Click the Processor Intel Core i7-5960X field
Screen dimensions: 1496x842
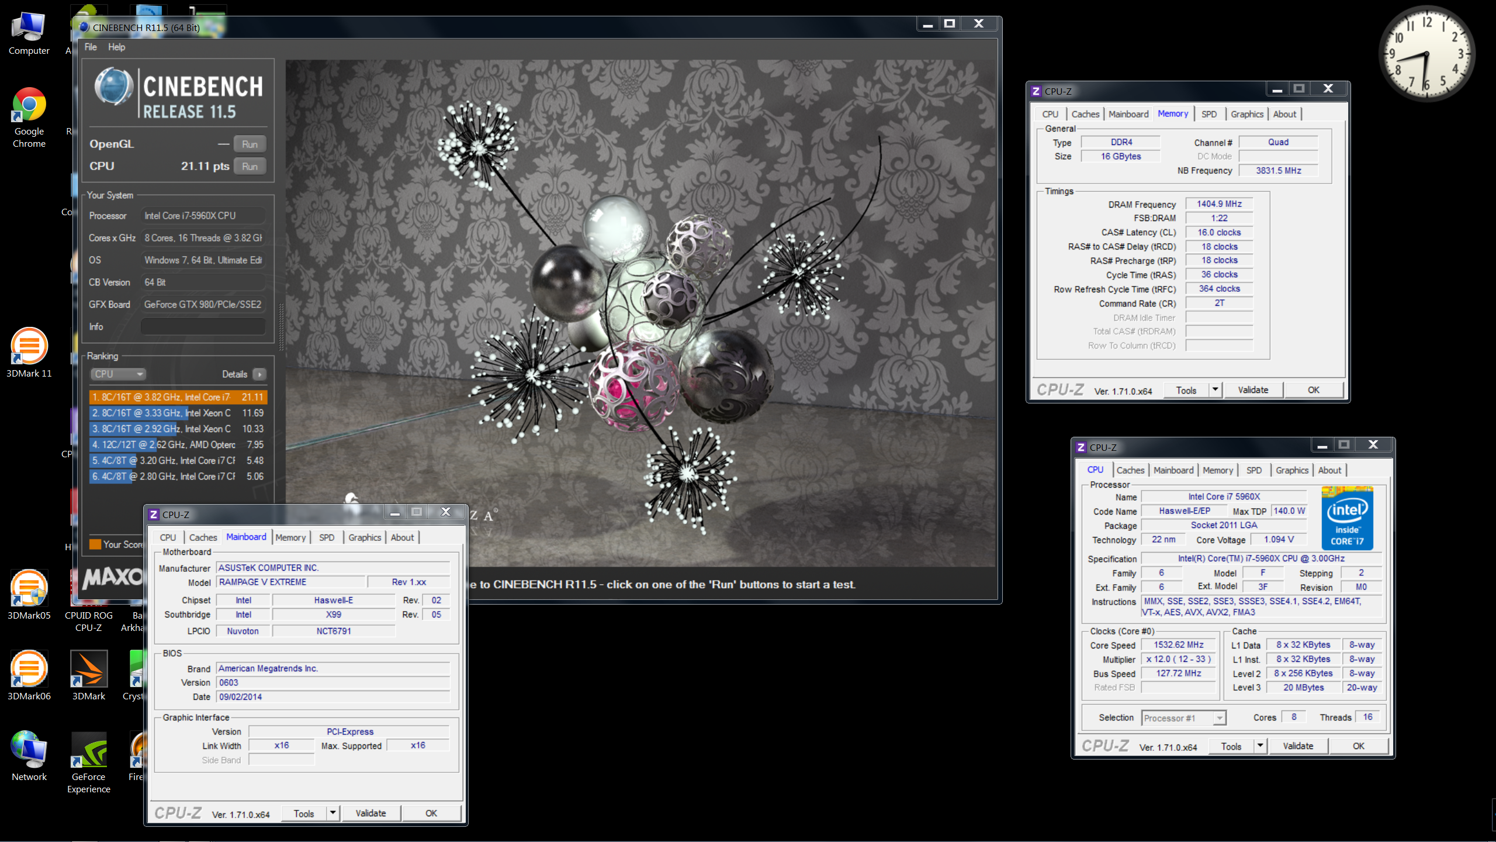203,216
